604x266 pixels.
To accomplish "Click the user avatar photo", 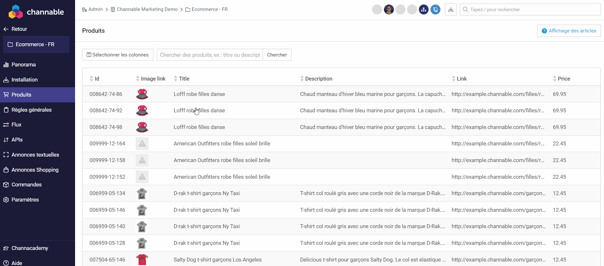I will [389, 9].
